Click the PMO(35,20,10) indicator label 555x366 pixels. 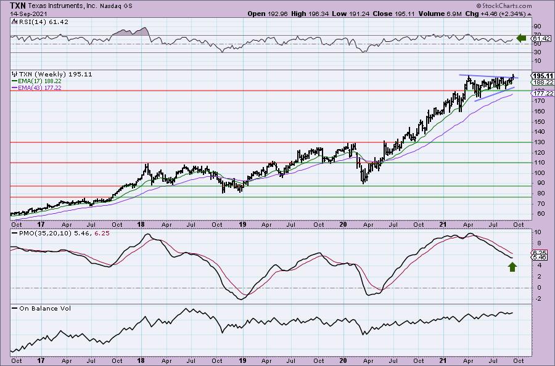(x=45, y=234)
